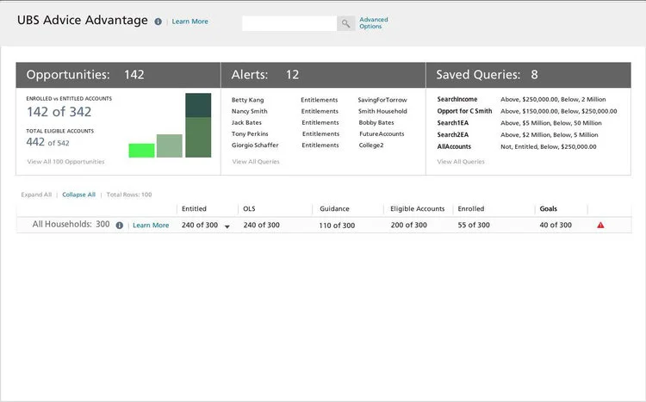Click the info icon next to All Households
This screenshot has width=646, height=402.
[x=120, y=226]
